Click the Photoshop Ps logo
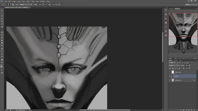The width and height of the screenshot is (198, 111). (x=2, y=1)
